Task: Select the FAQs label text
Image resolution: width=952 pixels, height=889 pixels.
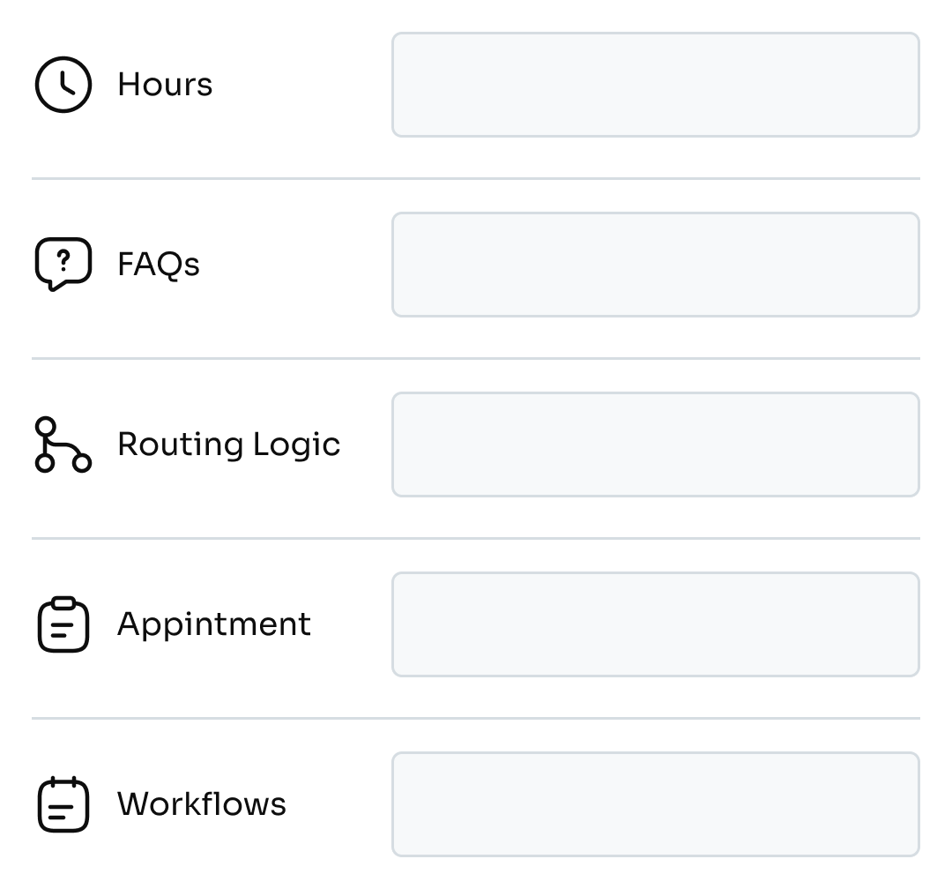Action: pos(159,264)
